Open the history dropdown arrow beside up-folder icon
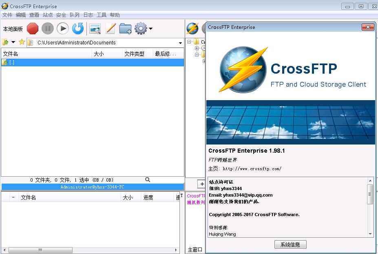Image resolution: width=378 pixels, height=254 pixels. [13, 42]
